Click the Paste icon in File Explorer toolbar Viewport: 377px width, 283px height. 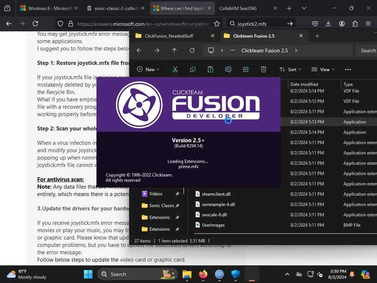(x=210, y=70)
